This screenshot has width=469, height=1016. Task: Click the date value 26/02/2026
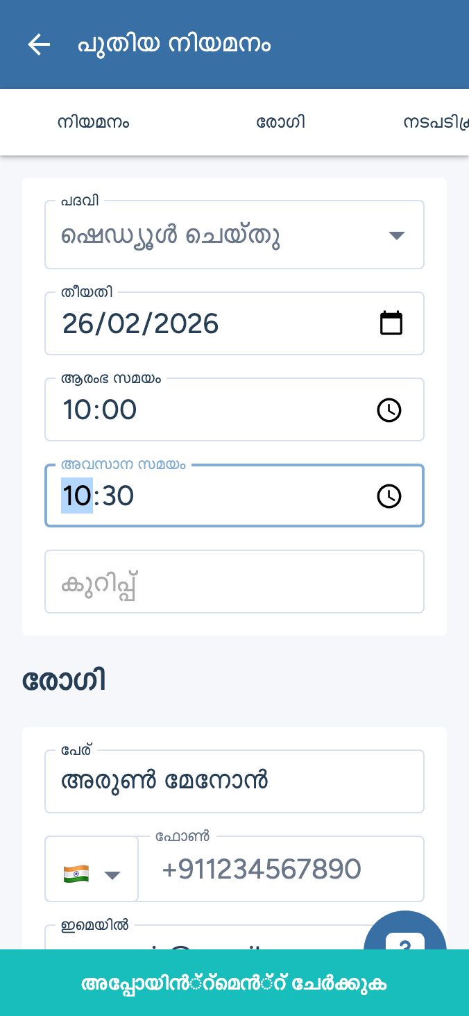pos(141,323)
